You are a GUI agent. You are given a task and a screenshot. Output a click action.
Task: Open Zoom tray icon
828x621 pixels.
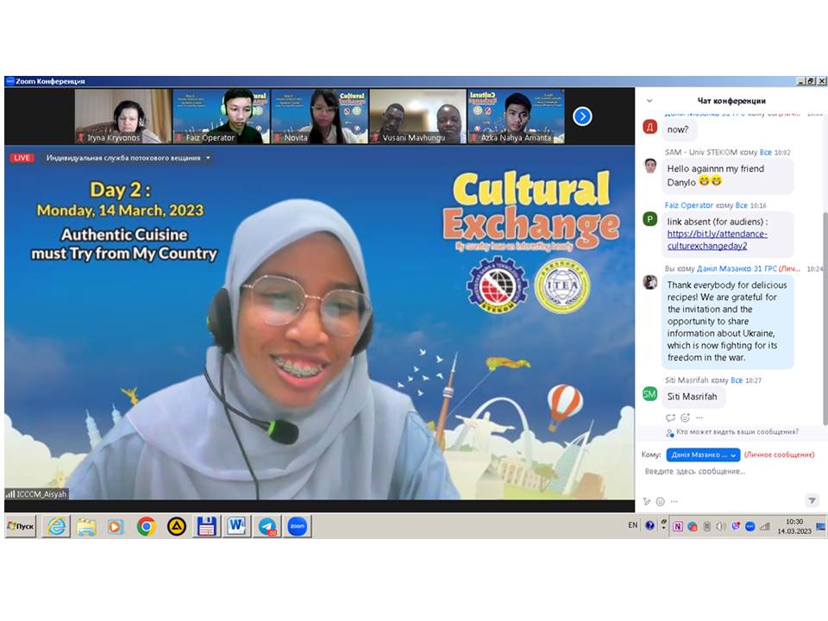[750, 526]
